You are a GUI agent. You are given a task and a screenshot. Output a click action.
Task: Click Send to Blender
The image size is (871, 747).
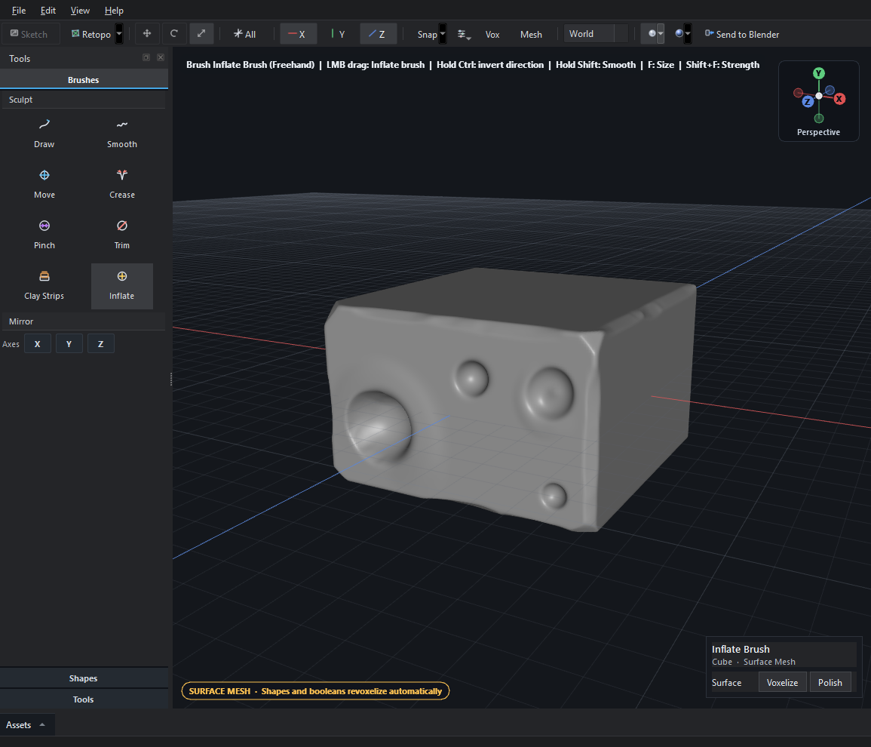(x=741, y=35)
